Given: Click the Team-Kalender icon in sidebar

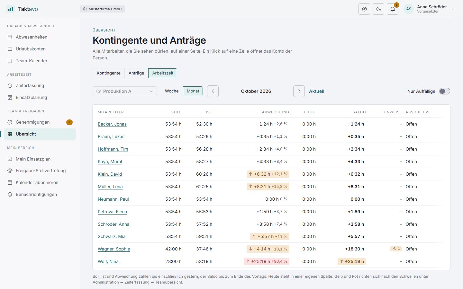Looking at the screenshot, I should coord(10,61).
